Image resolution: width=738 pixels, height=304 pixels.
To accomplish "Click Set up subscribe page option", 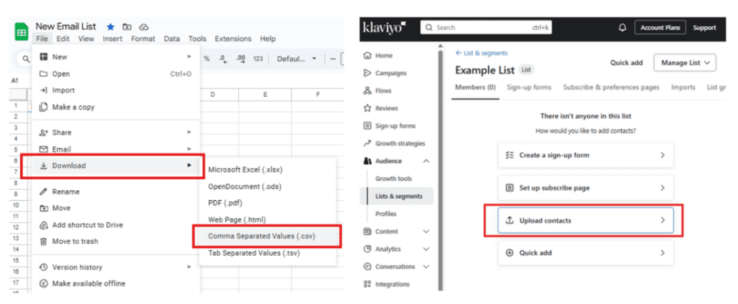I will pos(586,188).
